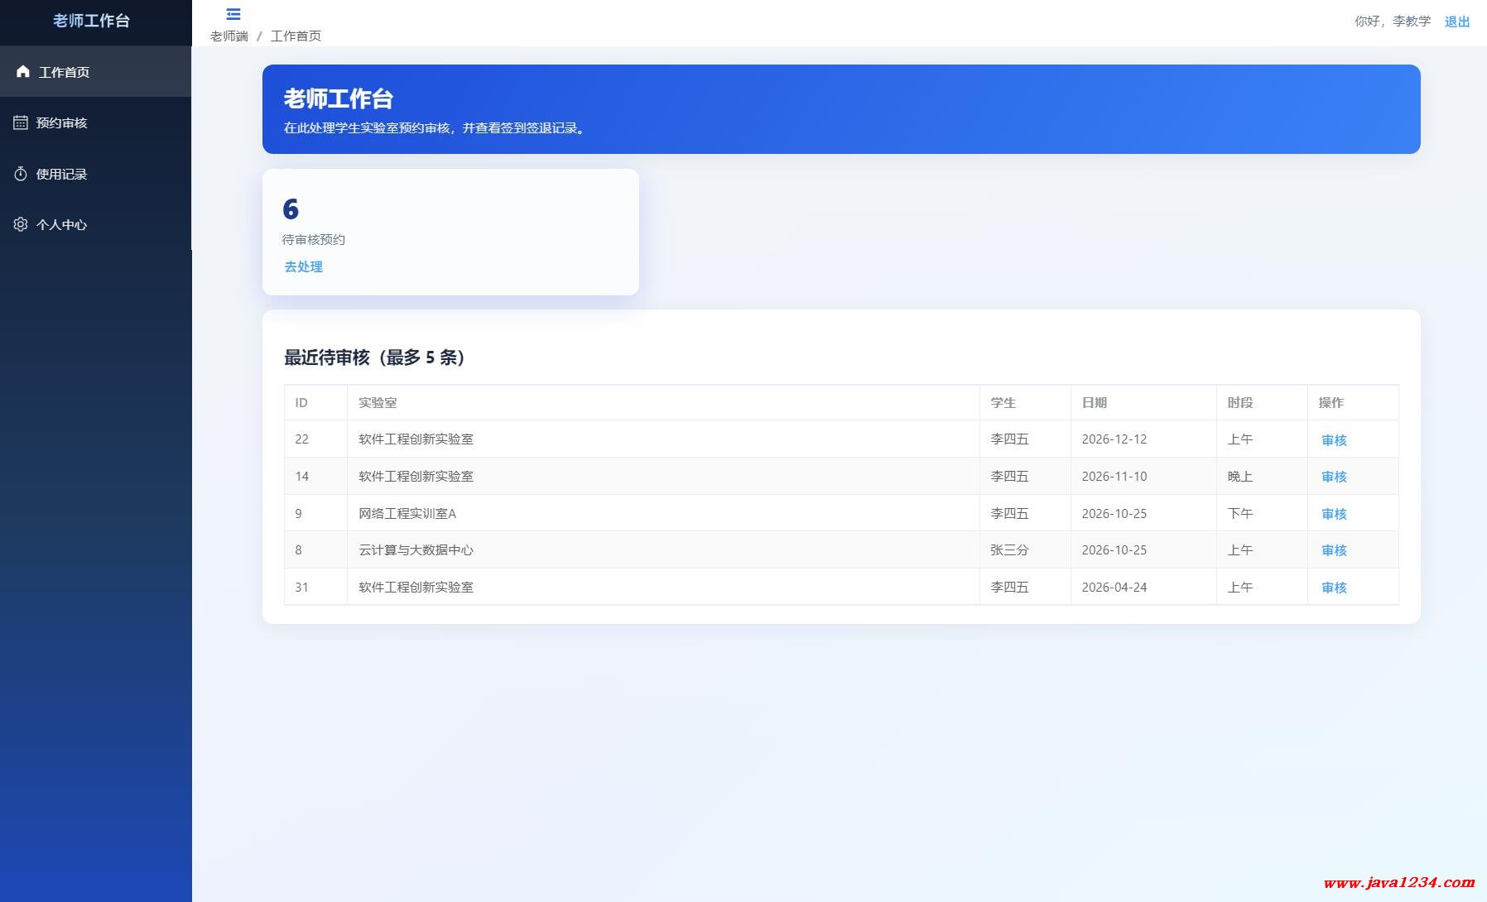Click the stopwatch icon beside 使用记录
This screenshot has width=1487, height=902.
click(x=21, y=174)
